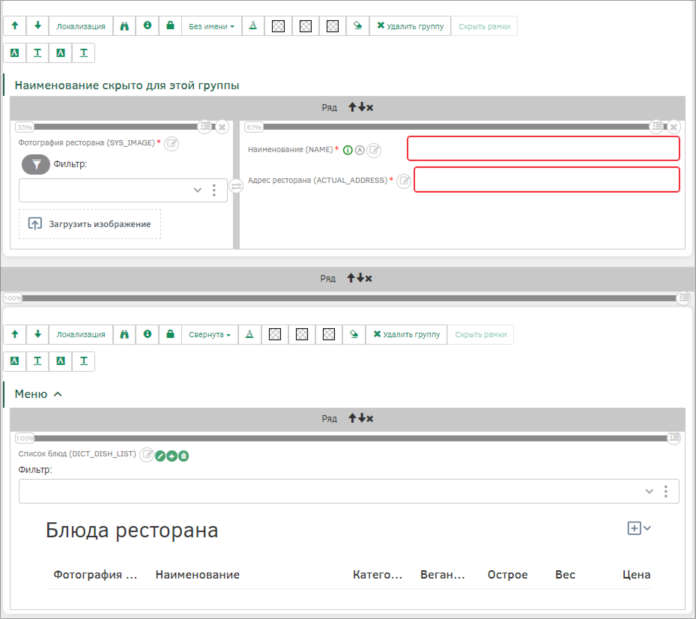The height and width of the screenshot is (619, 696).
Task: Delete the Ряд containing Список блюд
Action: point(370,419)
